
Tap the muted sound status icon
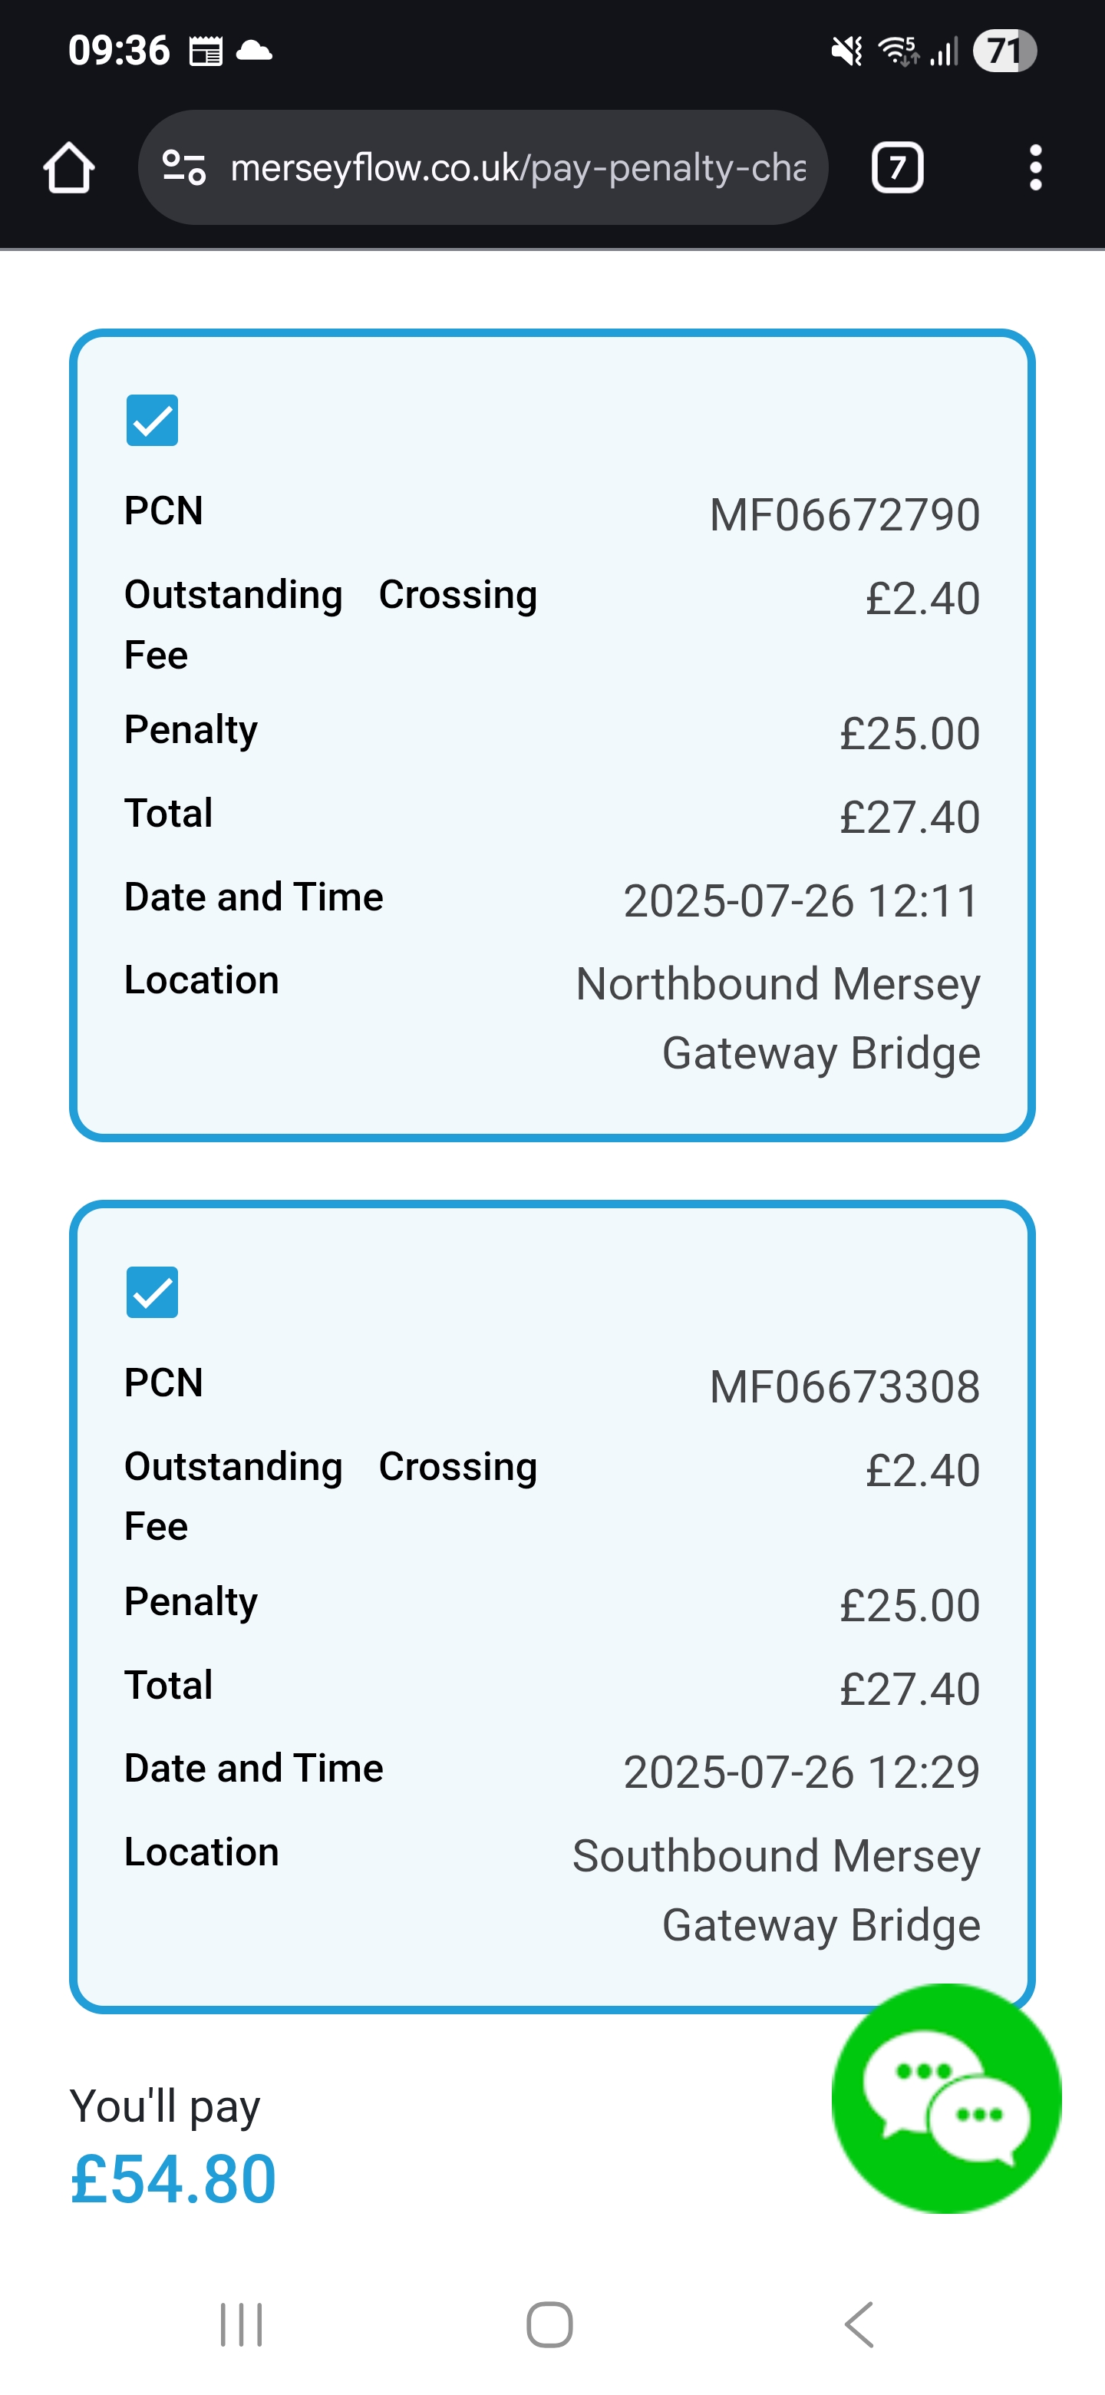[846, 51]
